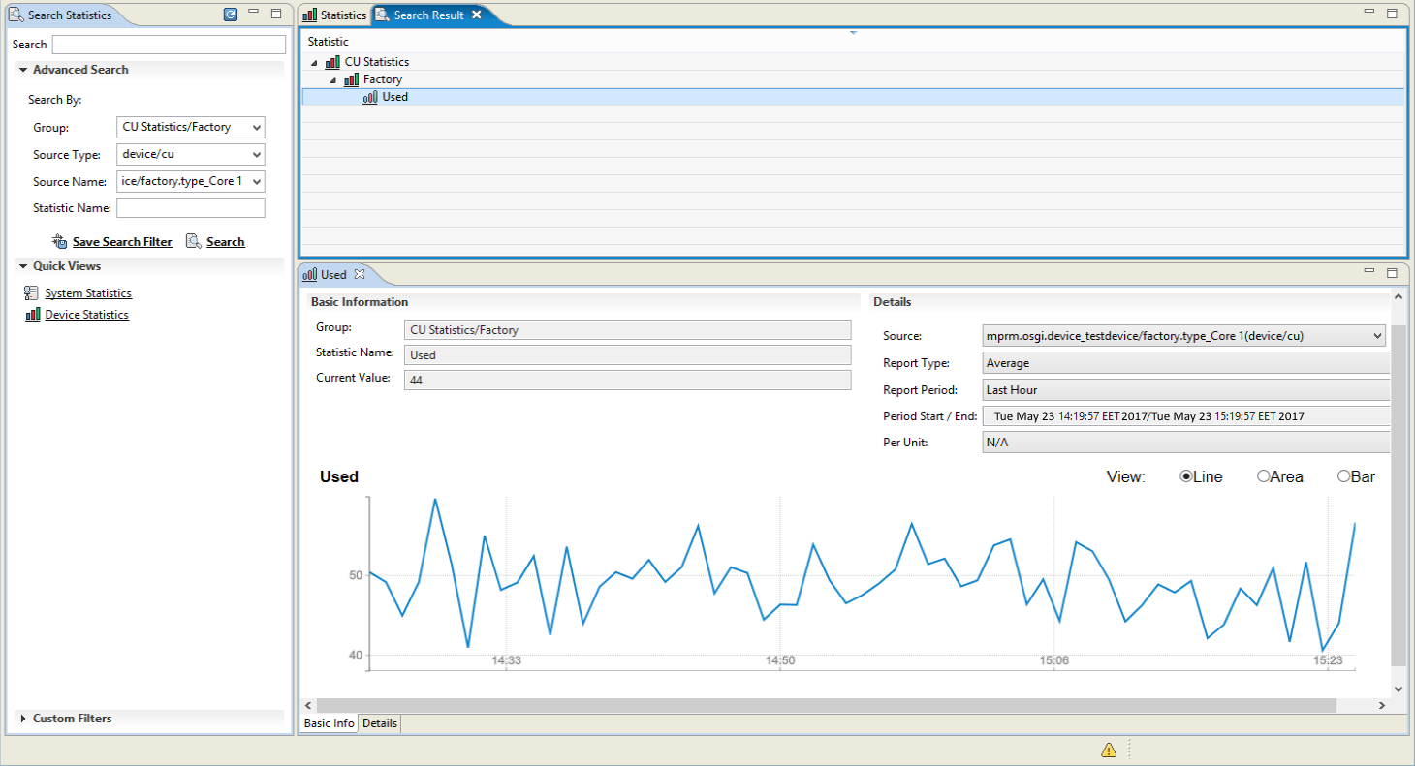Collapse the Advanced Search section
The height and width of the screenshot is (766, 1415).
coord(23,70)
